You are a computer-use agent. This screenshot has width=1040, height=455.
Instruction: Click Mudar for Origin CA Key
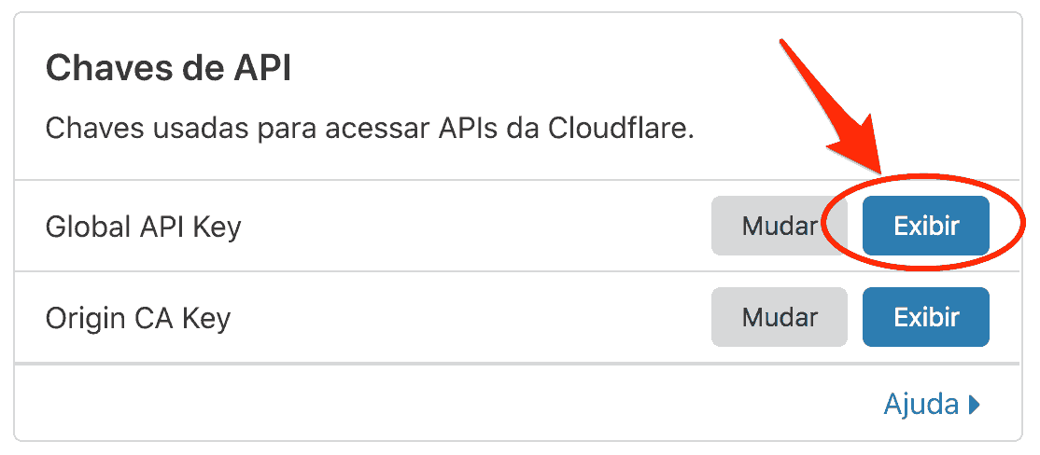[780, 317]
